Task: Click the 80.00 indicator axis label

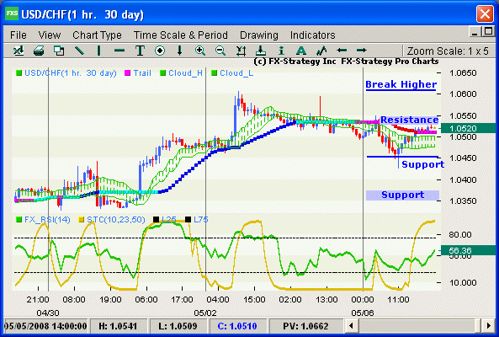Action: pyautogui.click(x=459, y=235)
